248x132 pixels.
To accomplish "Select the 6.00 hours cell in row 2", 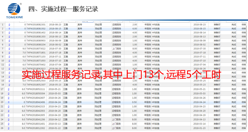I will tap(135, 28).
